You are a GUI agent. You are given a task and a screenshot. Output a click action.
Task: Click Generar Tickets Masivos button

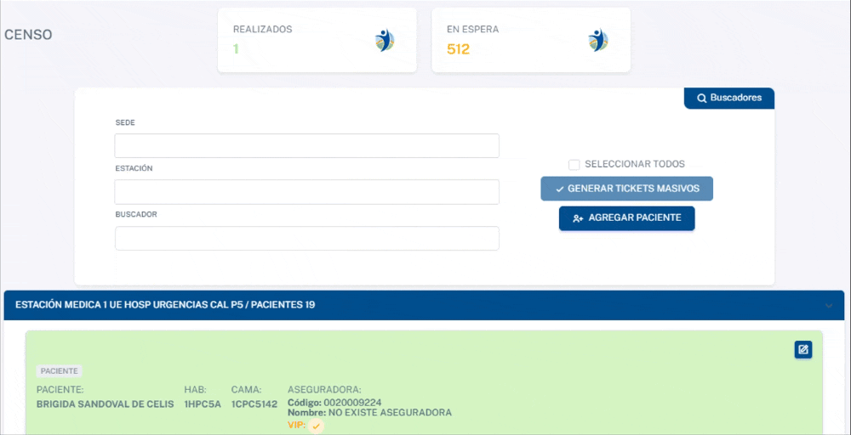[626, 189]
